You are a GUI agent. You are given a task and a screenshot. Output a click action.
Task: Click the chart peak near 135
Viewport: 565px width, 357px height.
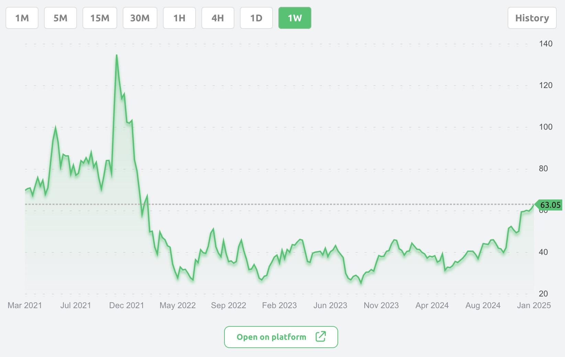[117, 55]
